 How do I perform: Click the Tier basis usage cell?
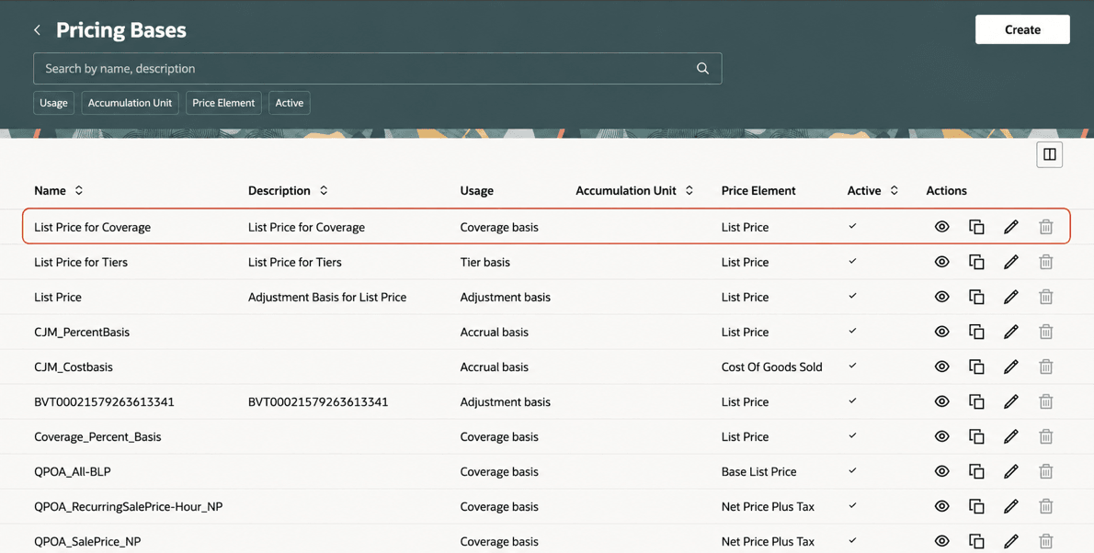[484, 262]
